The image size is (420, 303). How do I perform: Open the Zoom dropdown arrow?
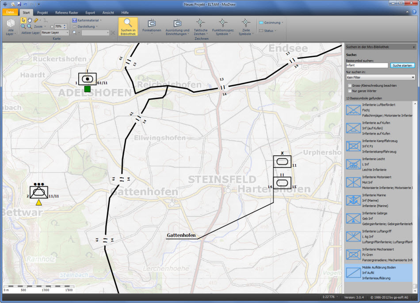pyautogui.click(x=45, y=27)
